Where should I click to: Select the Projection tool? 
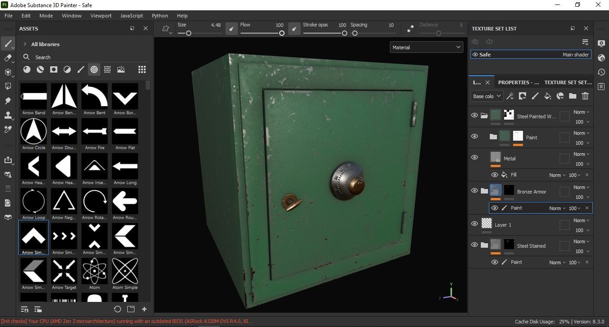pyautogui.click(x=8, y=72)
